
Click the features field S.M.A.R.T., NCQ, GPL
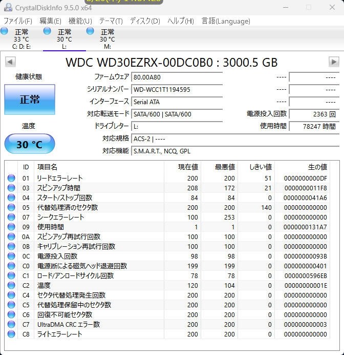pos(235,151)
